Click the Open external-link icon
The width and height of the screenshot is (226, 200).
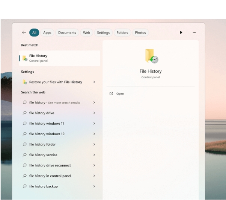coord(111,93)
